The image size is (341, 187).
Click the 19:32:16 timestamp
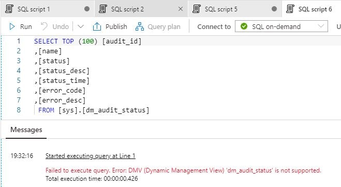[x=22, y=156]
